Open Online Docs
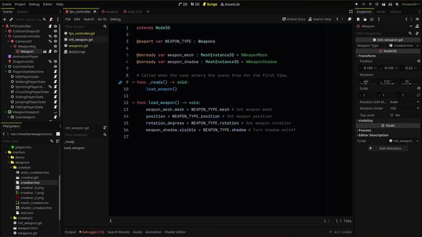422x237 pixels. (x=293, y=19)
